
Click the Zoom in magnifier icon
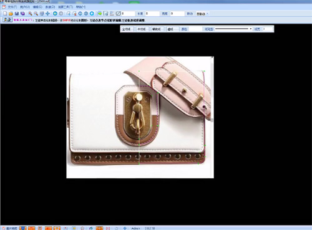(30, 14)
